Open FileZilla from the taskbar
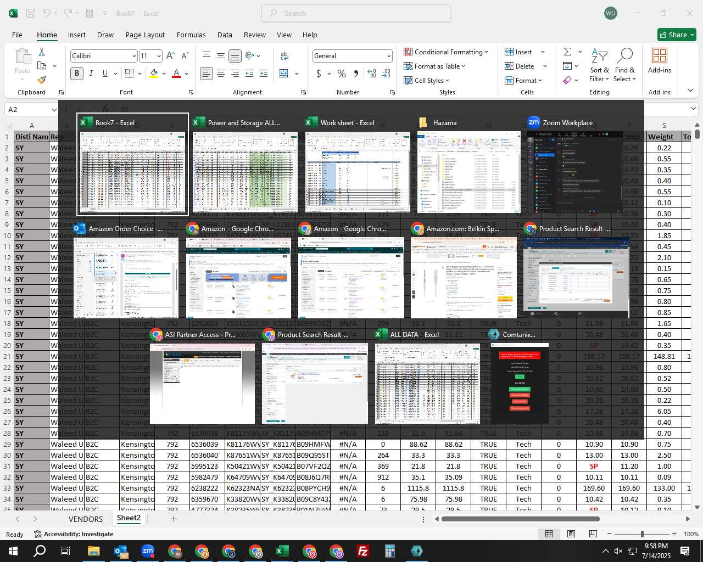This screenshot has height=562, width=703. click(363, 551)
